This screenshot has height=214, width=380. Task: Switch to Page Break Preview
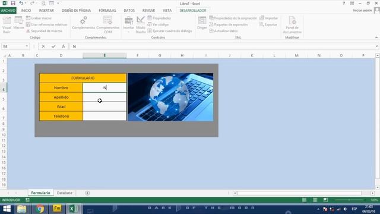(x=325, y=200)
